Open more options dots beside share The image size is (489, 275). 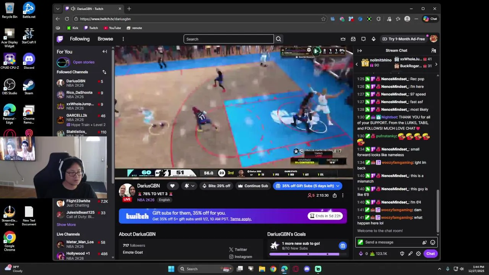coord(343,195)
